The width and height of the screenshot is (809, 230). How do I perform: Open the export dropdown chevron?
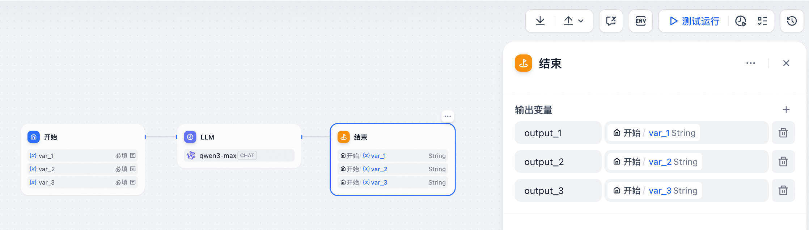(581, 21)
